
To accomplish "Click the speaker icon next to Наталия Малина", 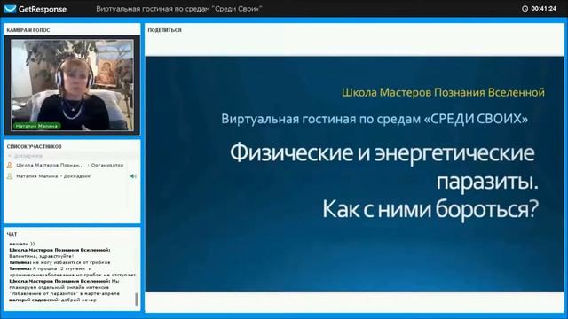I will pyautogui.click(x=133, y=176).
